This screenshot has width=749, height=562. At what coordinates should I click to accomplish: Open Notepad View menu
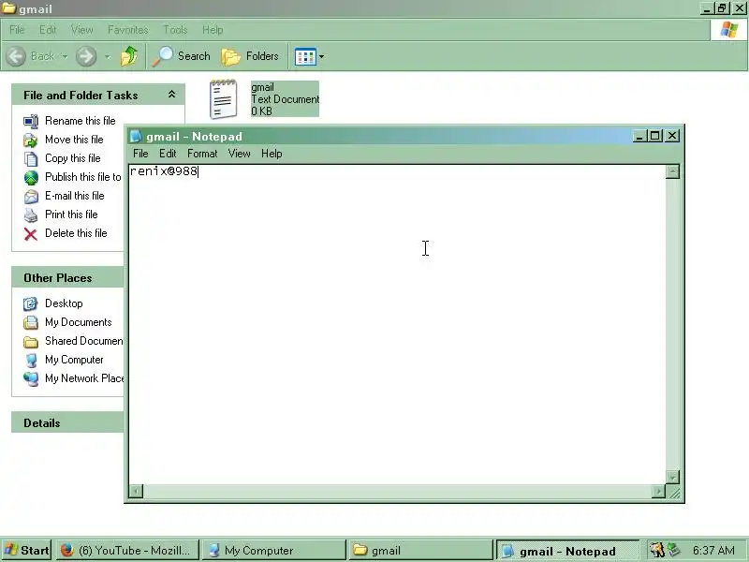240,154
